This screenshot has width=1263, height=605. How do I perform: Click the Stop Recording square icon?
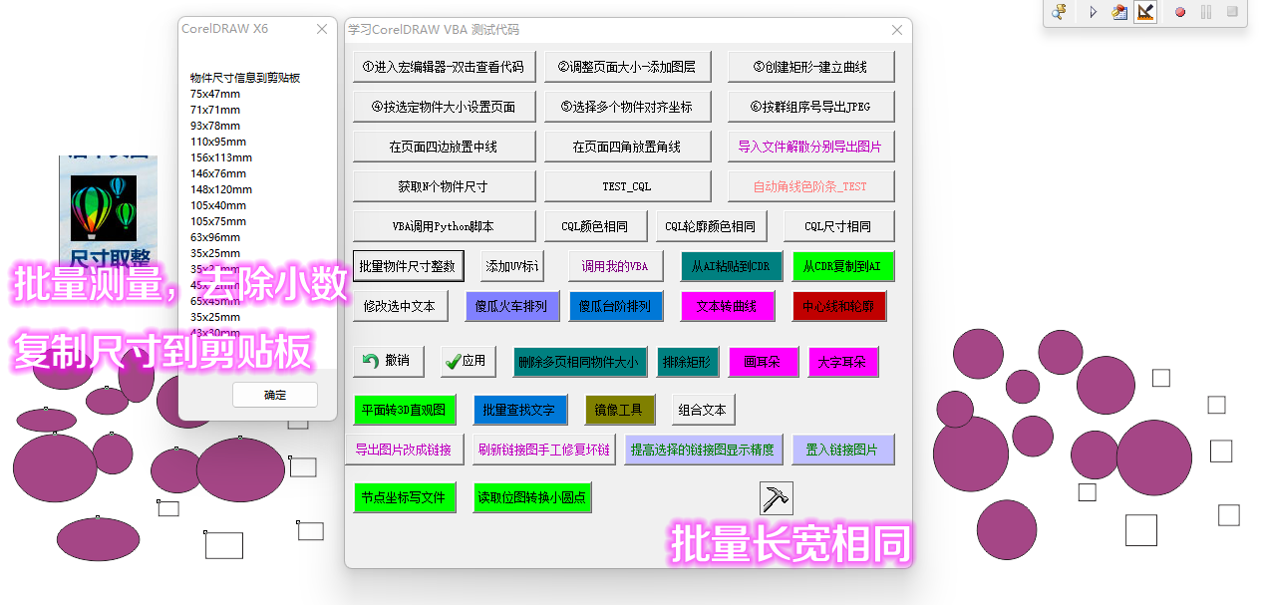click(1232, 12)
